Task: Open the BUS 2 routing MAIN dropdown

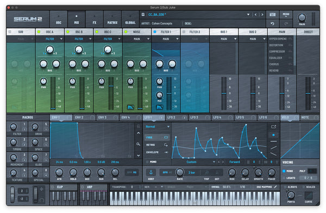Action: pyautogui.click(x=253, y=39)
